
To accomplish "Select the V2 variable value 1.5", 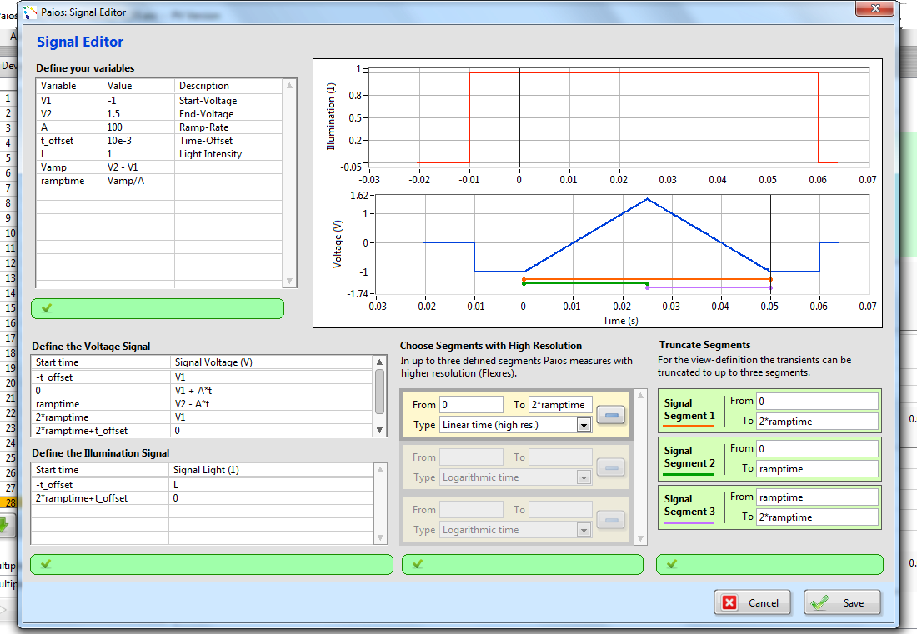I will pos(138,114).
